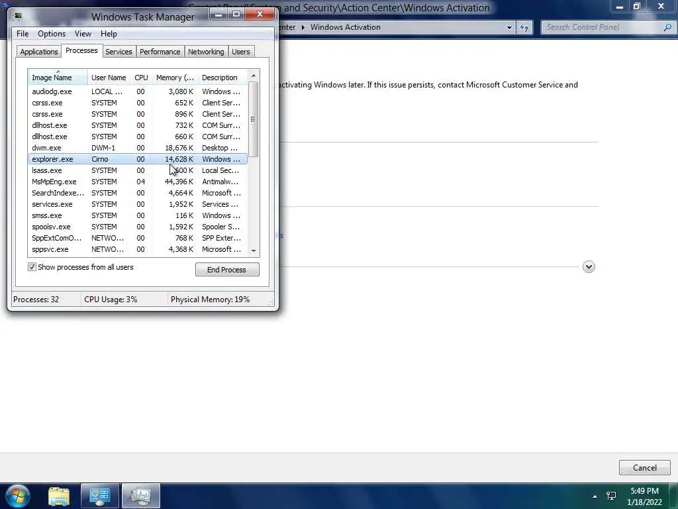Screen dimensions: 678x509
Task: Click the network status tray icon
Action: click(x=611, y=496)
